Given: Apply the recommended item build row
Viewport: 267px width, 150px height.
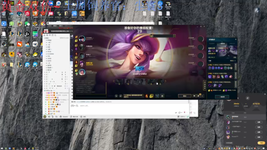Looking at the screenshot, I should coord(221,75).
